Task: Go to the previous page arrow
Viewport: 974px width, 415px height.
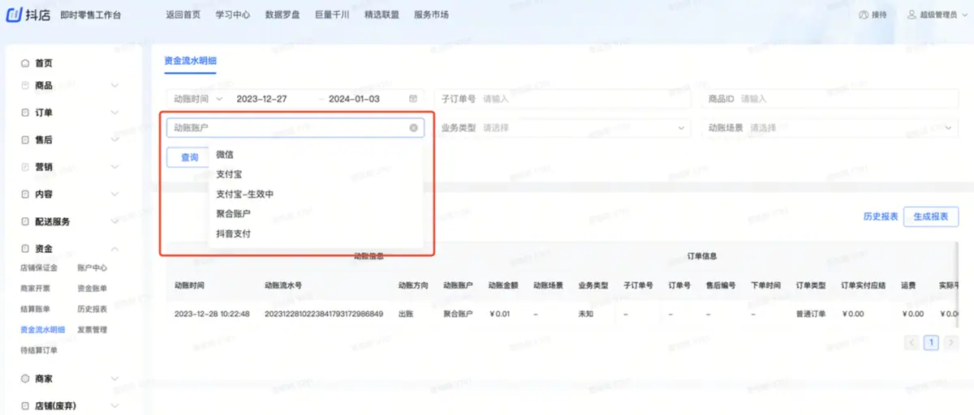Action: [x=912, y=343]
